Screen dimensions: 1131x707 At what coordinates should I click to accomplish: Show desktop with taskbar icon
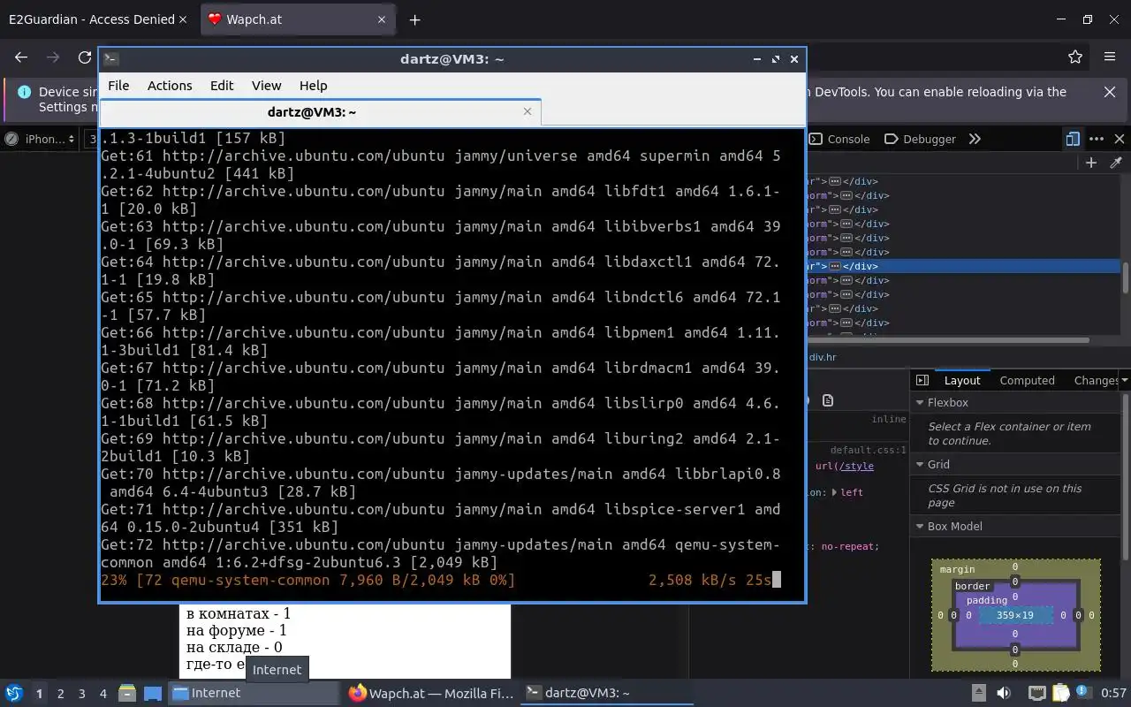153,693
